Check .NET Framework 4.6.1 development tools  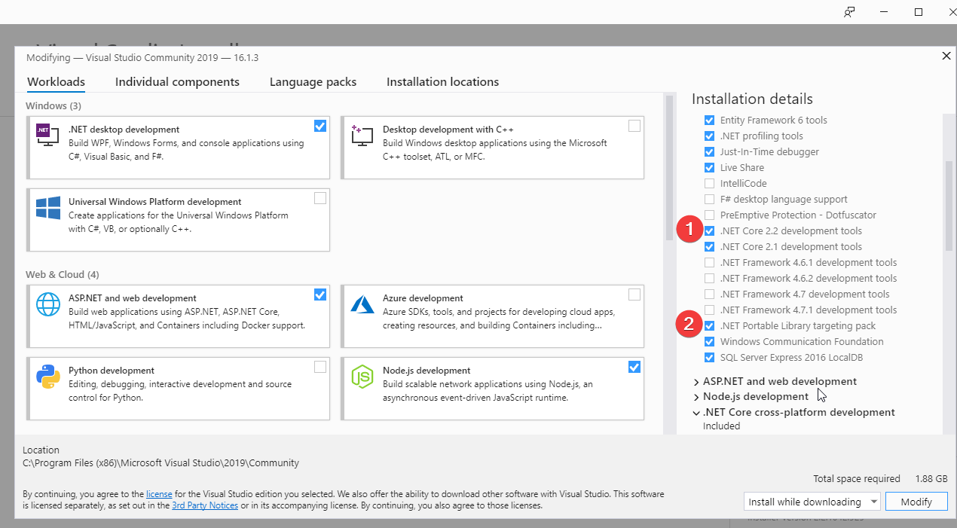709,262
